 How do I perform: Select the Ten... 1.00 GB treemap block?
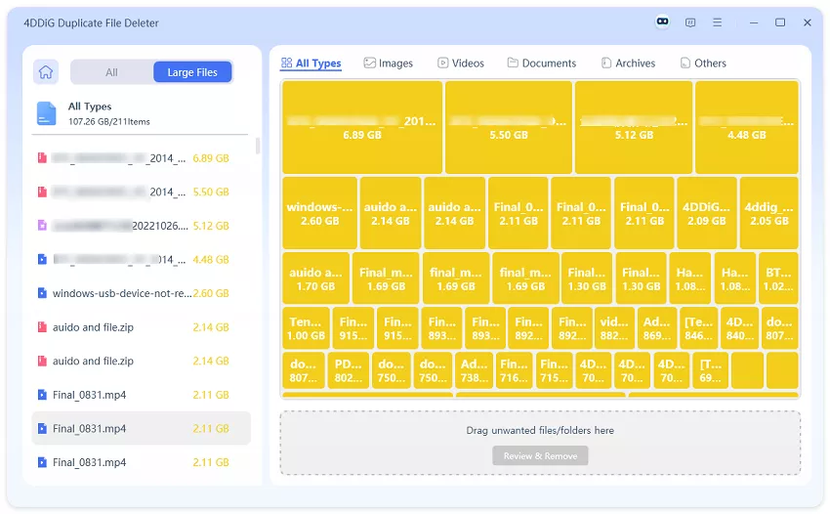[x=306, y=328]
